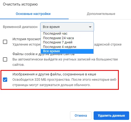Open the Временной диапазон dropdown showing Все время

pyautogui.click(x=67, y=27)
